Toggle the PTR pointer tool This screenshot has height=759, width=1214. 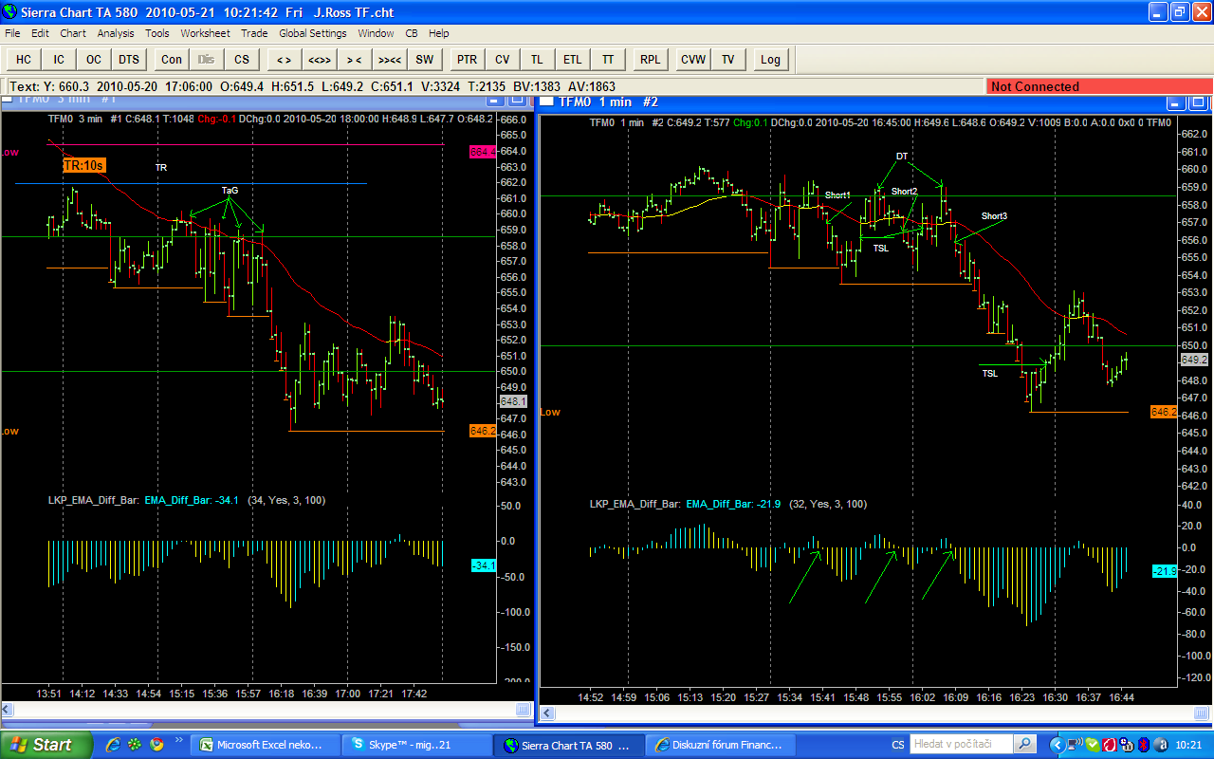pyautogui.click(x=467, y=59)
